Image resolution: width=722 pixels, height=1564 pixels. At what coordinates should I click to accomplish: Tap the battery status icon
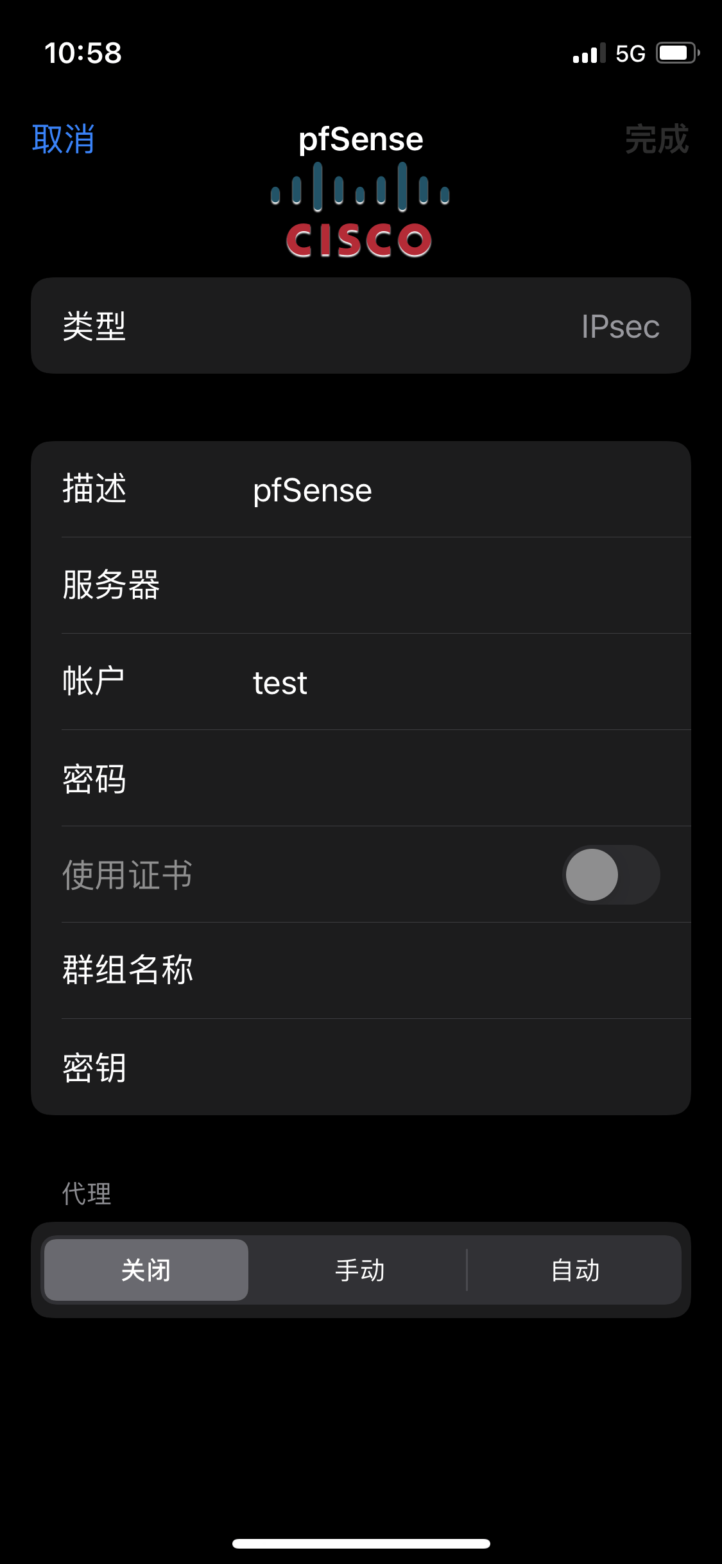point(677,53)
